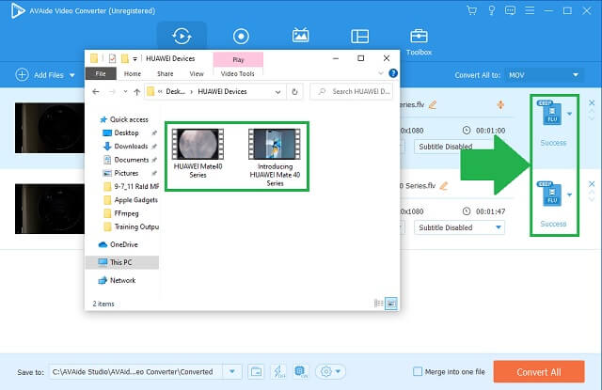602x390 pixels.
Task: Click second video thumbnail in converter list
Action: click(50, 209)
